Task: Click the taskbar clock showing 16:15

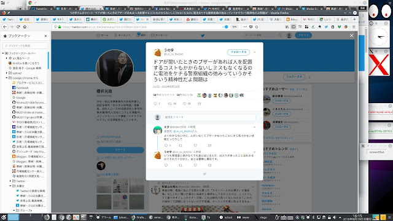Action: tap(357, 217)
